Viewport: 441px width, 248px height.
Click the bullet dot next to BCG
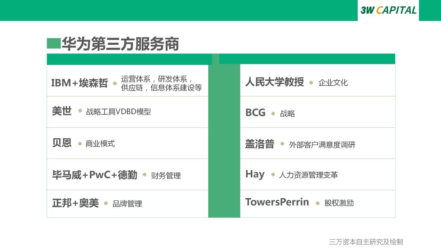click(x=273, y=114)
